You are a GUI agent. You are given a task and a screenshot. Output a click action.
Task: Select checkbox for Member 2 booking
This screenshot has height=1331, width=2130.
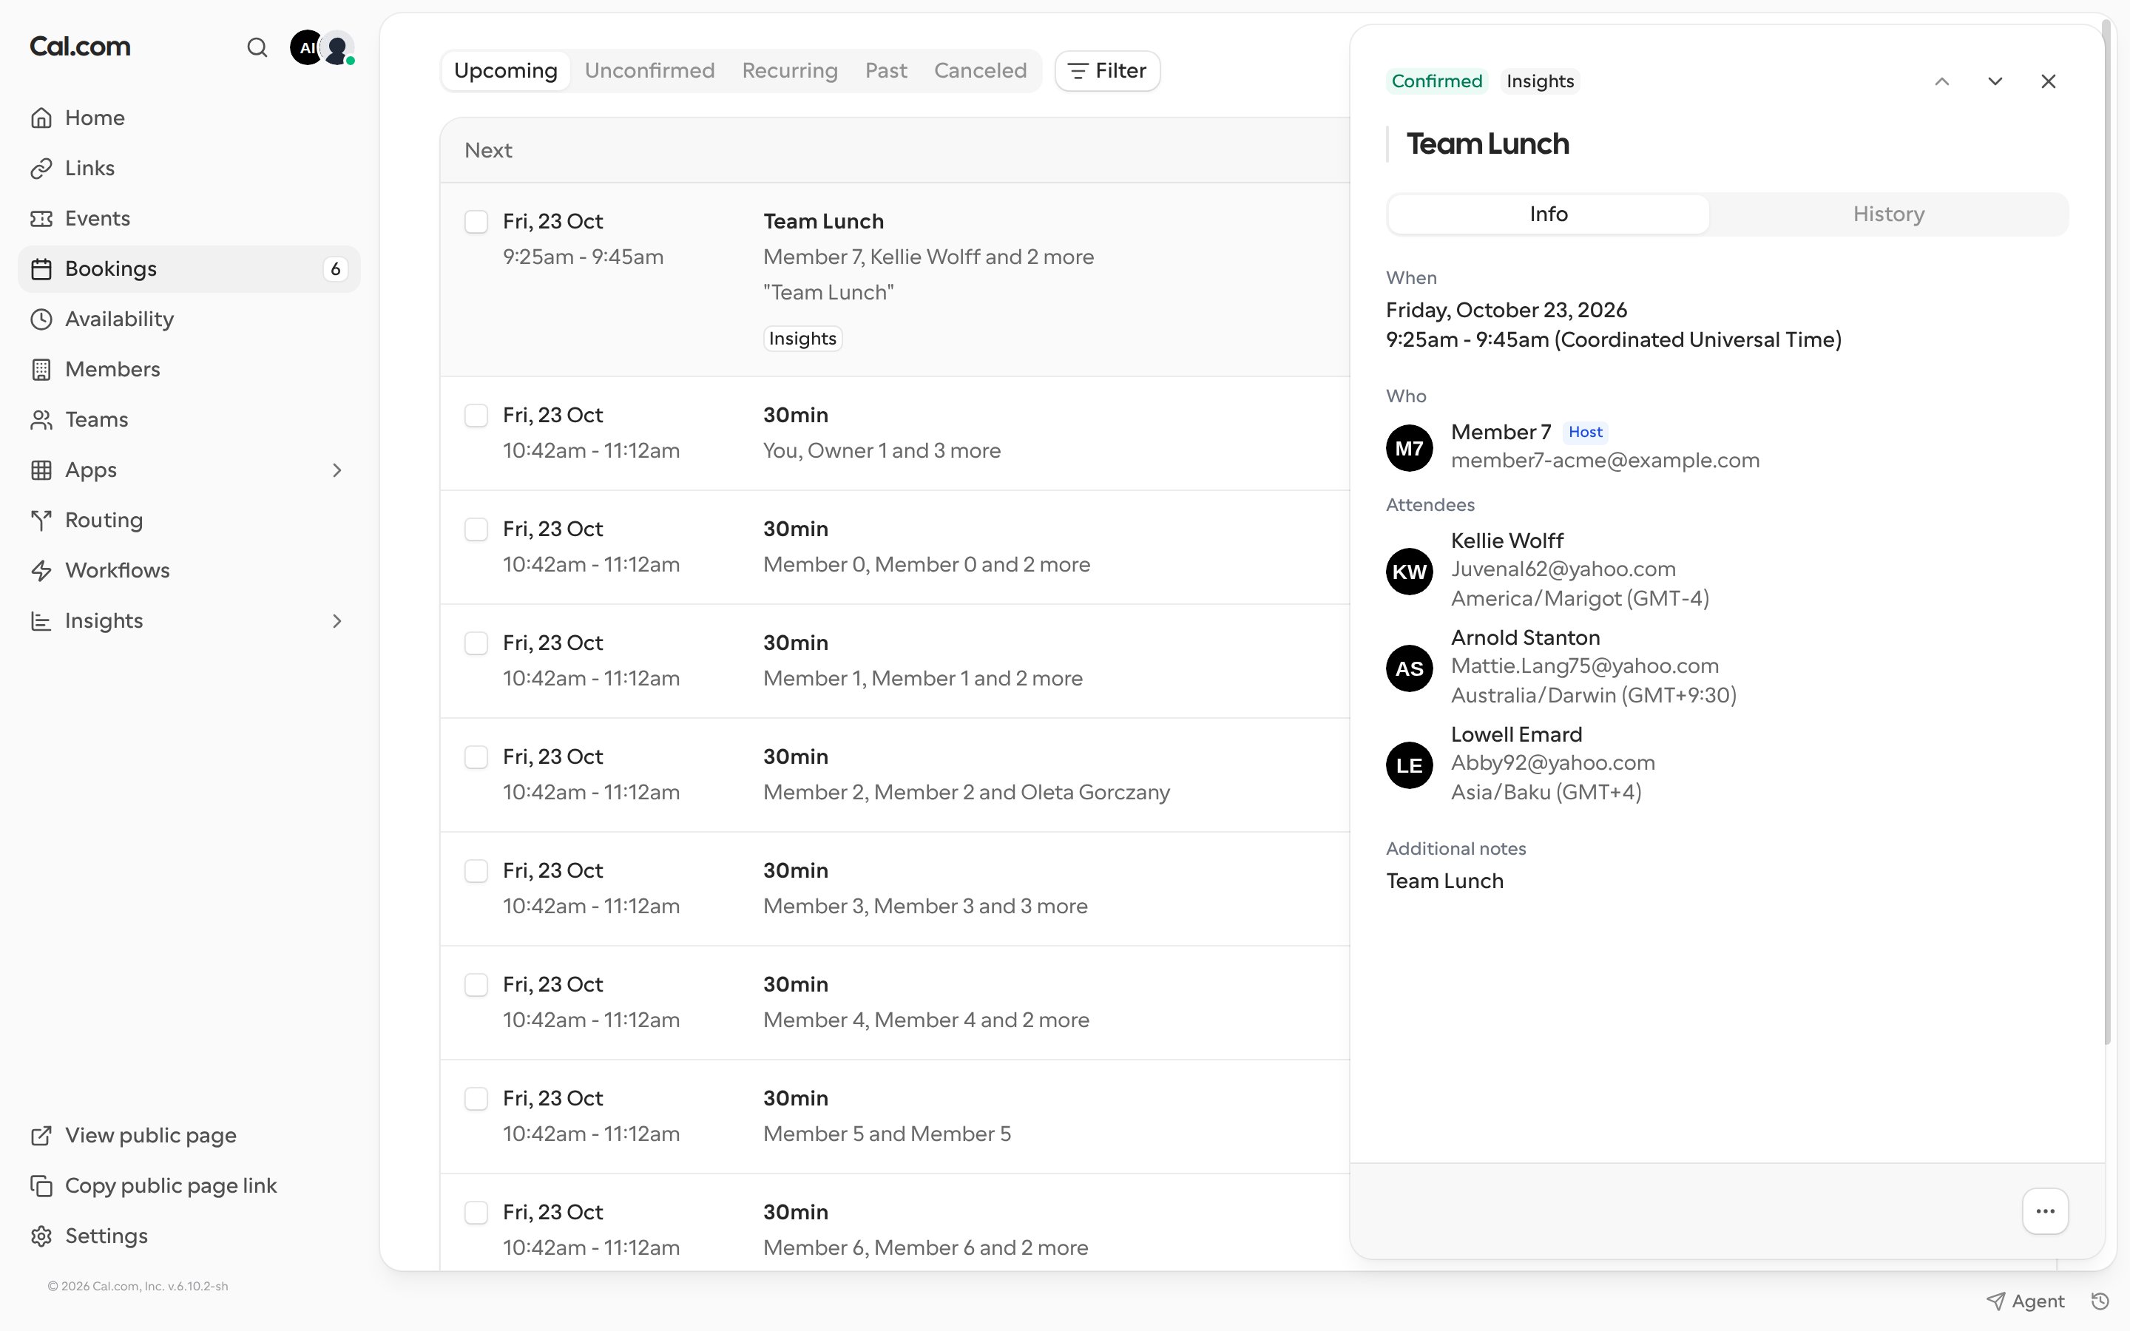click(x=476, y=757)
